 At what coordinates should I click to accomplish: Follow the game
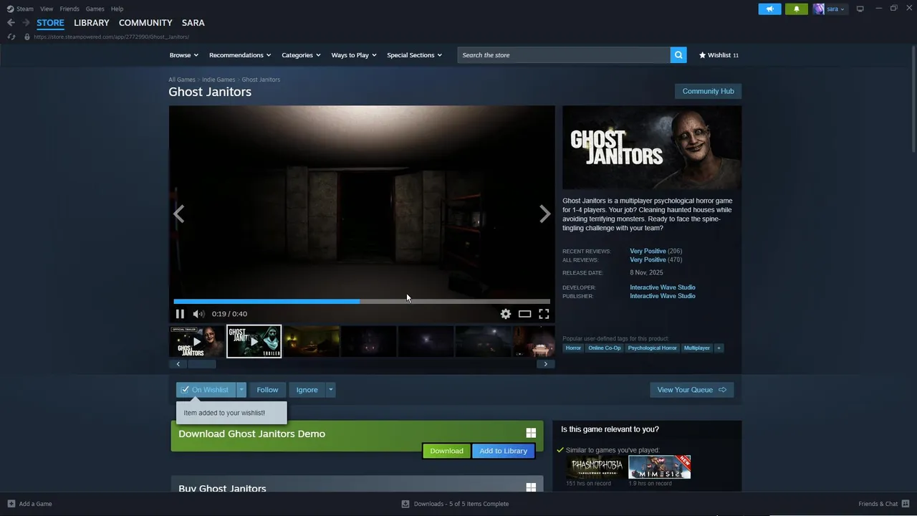tap(267, 390)
